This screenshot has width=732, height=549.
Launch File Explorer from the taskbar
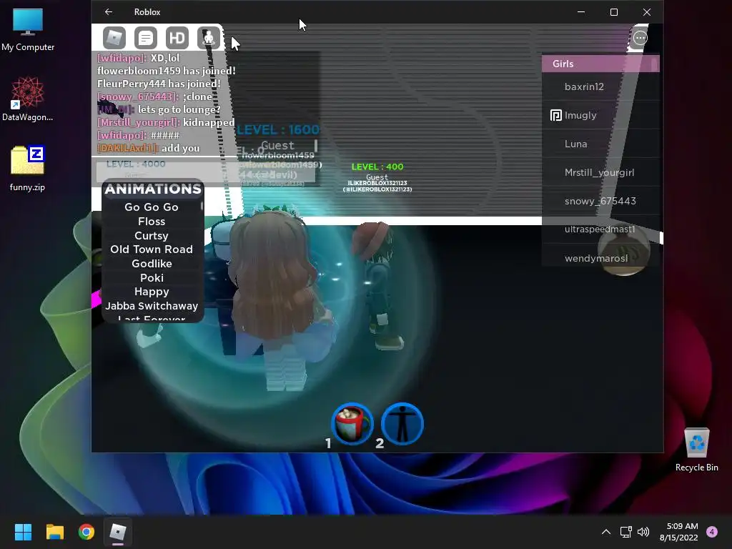click(54, 532)
